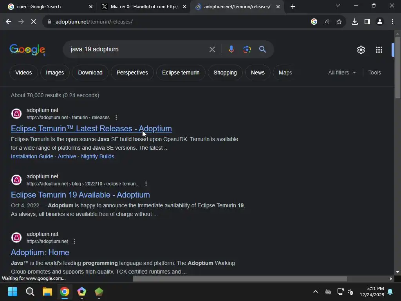401x301 pixels.
Task: Click the horizontal scrollbar thumb
Action: (x=240, y=279)
